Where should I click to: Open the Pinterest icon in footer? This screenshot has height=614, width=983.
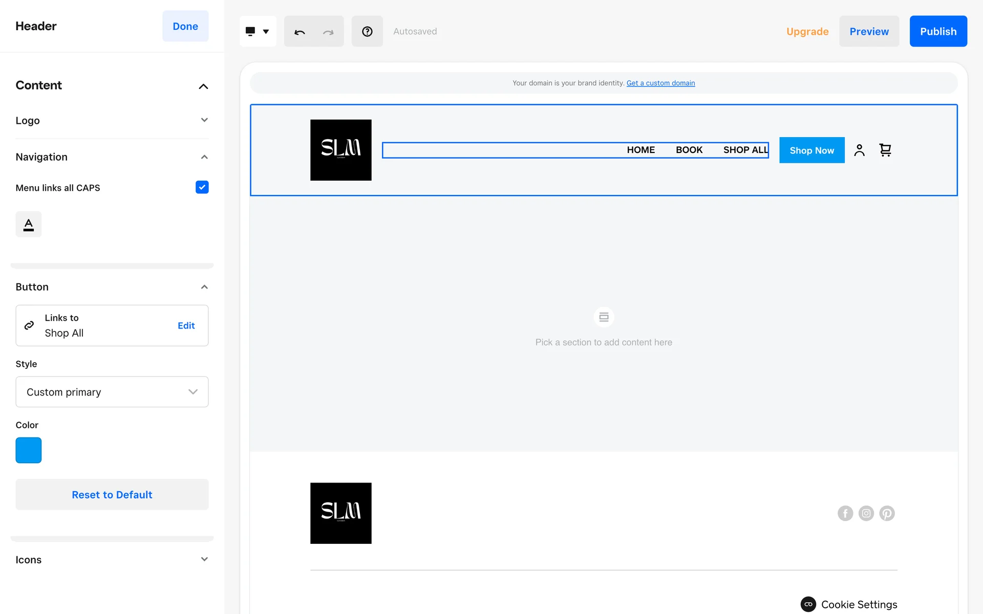(x=887, y=513)
